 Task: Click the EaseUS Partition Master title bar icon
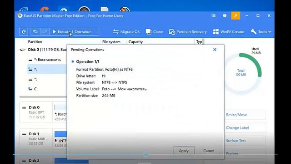coord(20,15)
